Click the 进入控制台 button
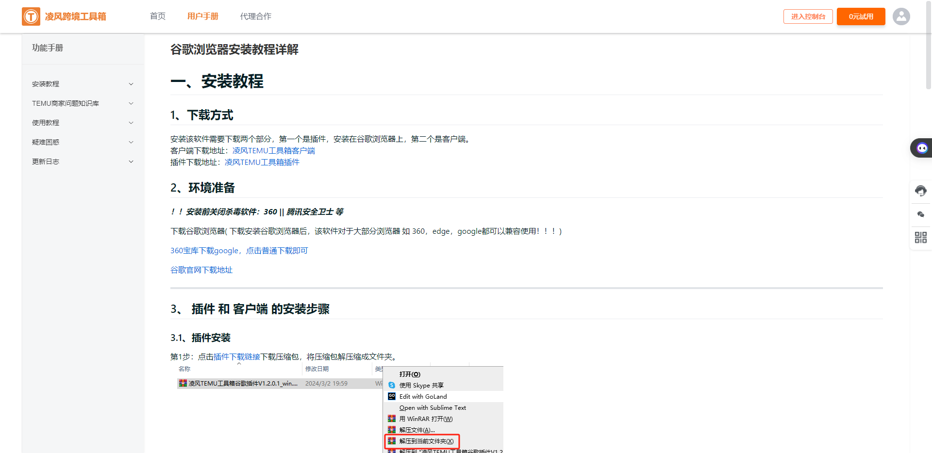932x453 pixels. click(x=808, y=16)
